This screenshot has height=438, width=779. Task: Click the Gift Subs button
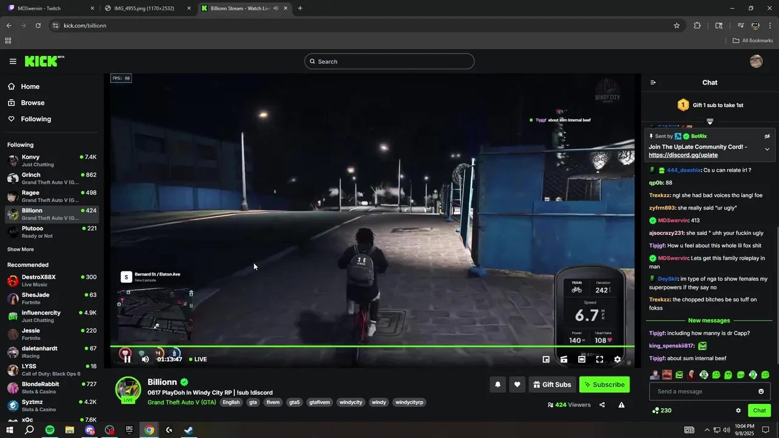[x=553, y=384]
